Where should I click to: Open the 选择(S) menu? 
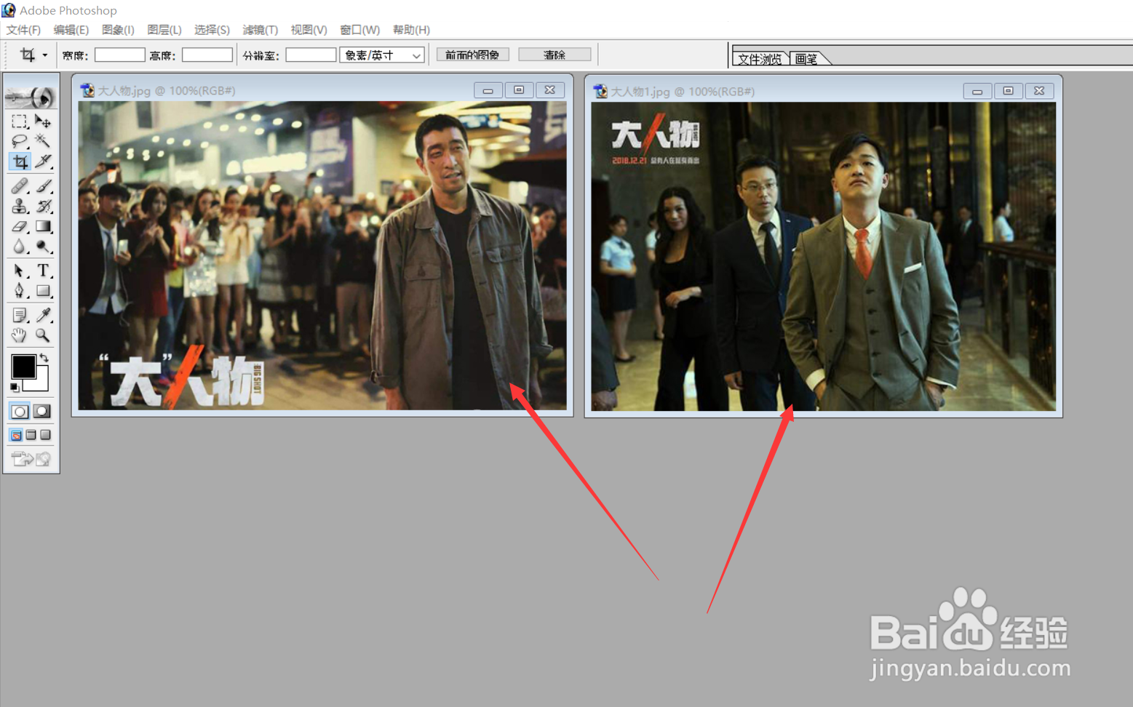pos(212,30)
